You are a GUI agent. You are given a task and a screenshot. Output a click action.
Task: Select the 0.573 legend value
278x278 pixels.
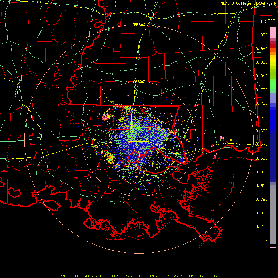click(x=262, y=145)
